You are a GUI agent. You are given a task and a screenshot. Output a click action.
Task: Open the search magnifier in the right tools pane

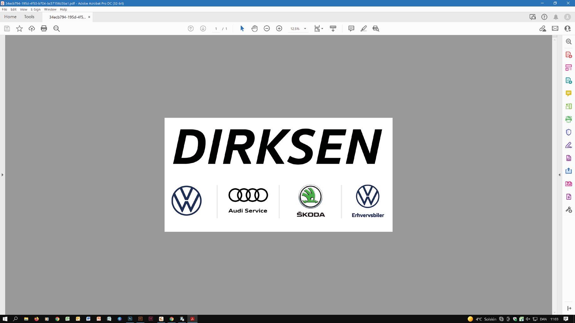tap(569, 42)
